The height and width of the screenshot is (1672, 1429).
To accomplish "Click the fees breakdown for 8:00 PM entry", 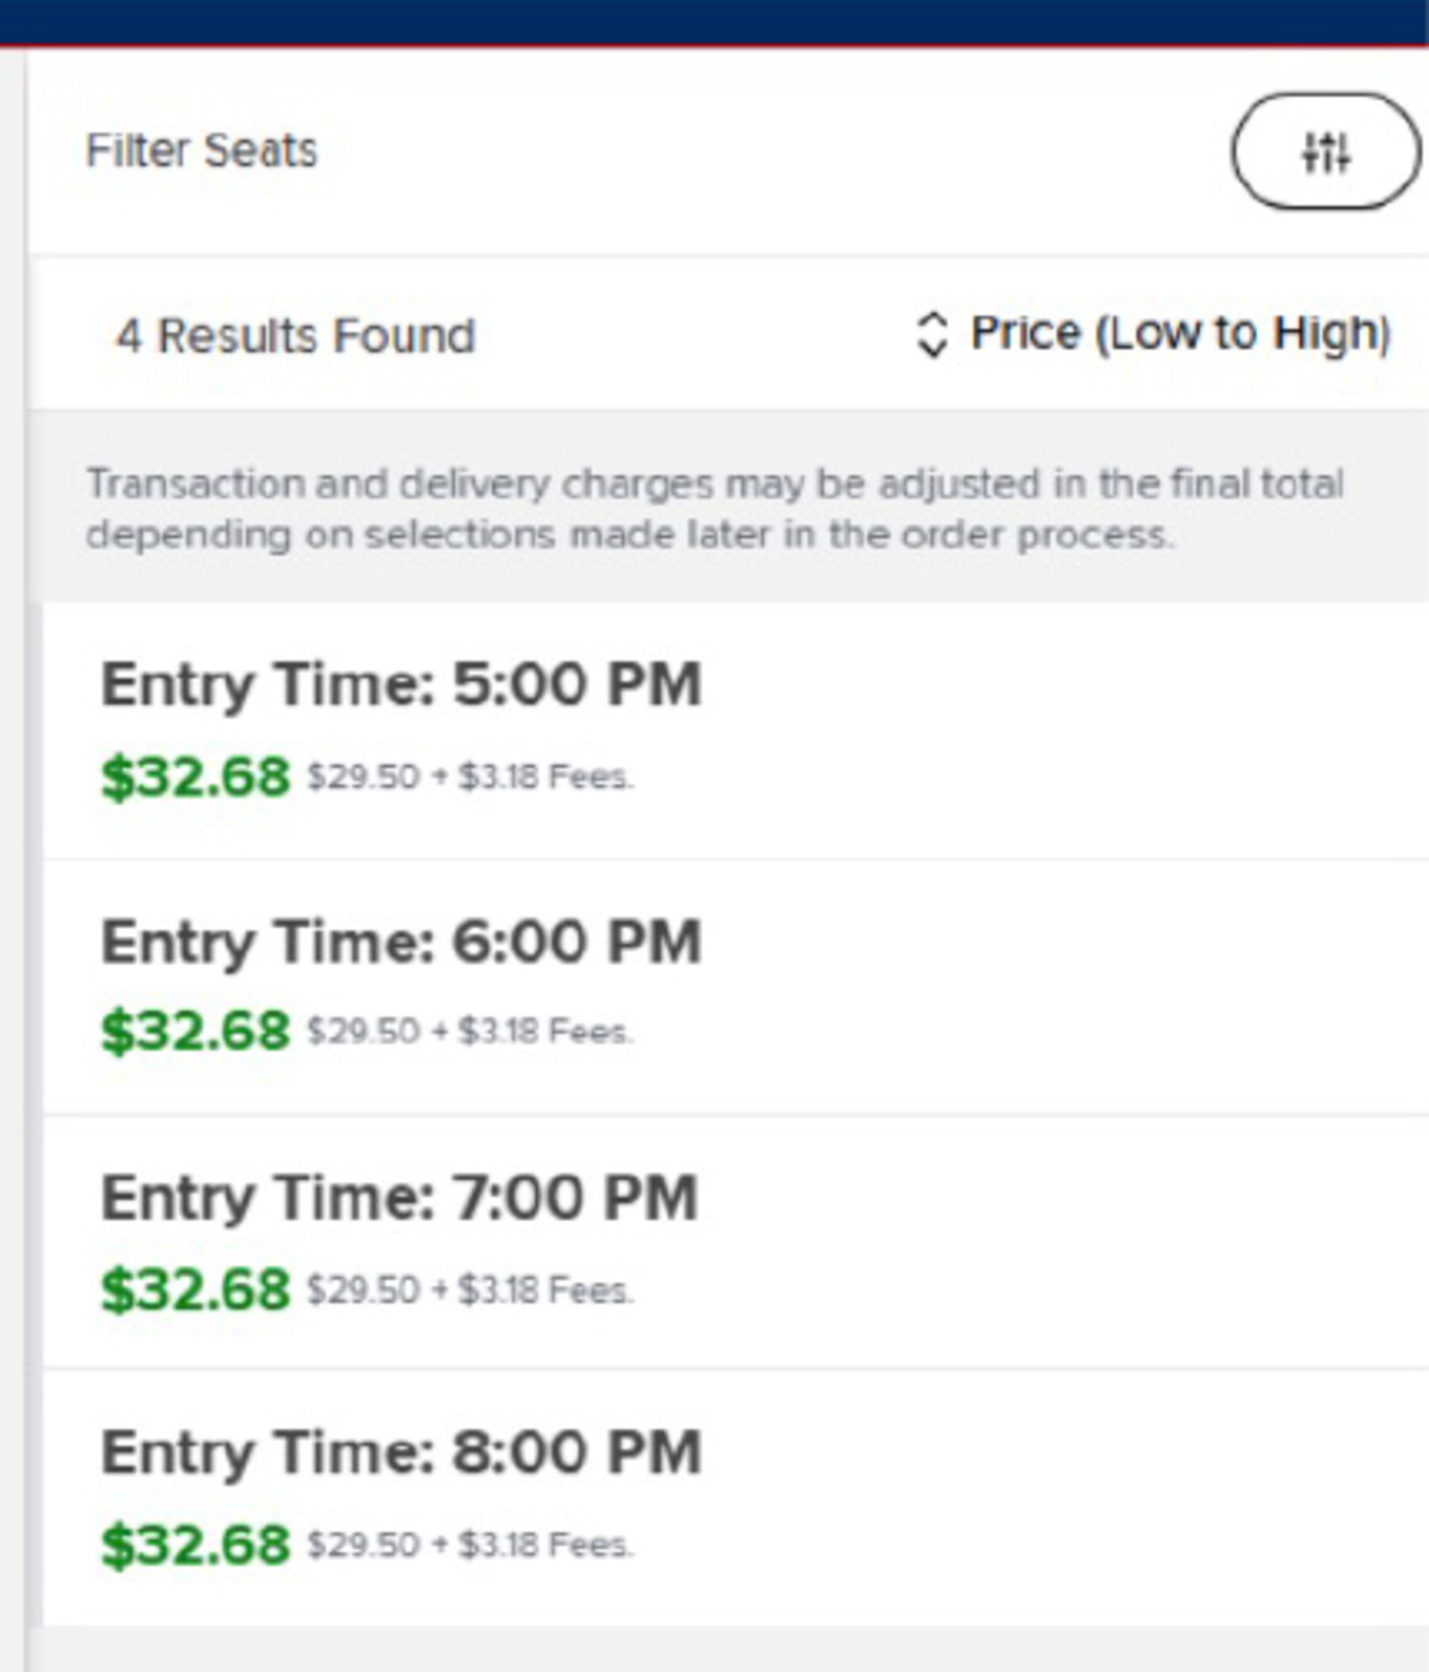I will (x=471, y=1544).
